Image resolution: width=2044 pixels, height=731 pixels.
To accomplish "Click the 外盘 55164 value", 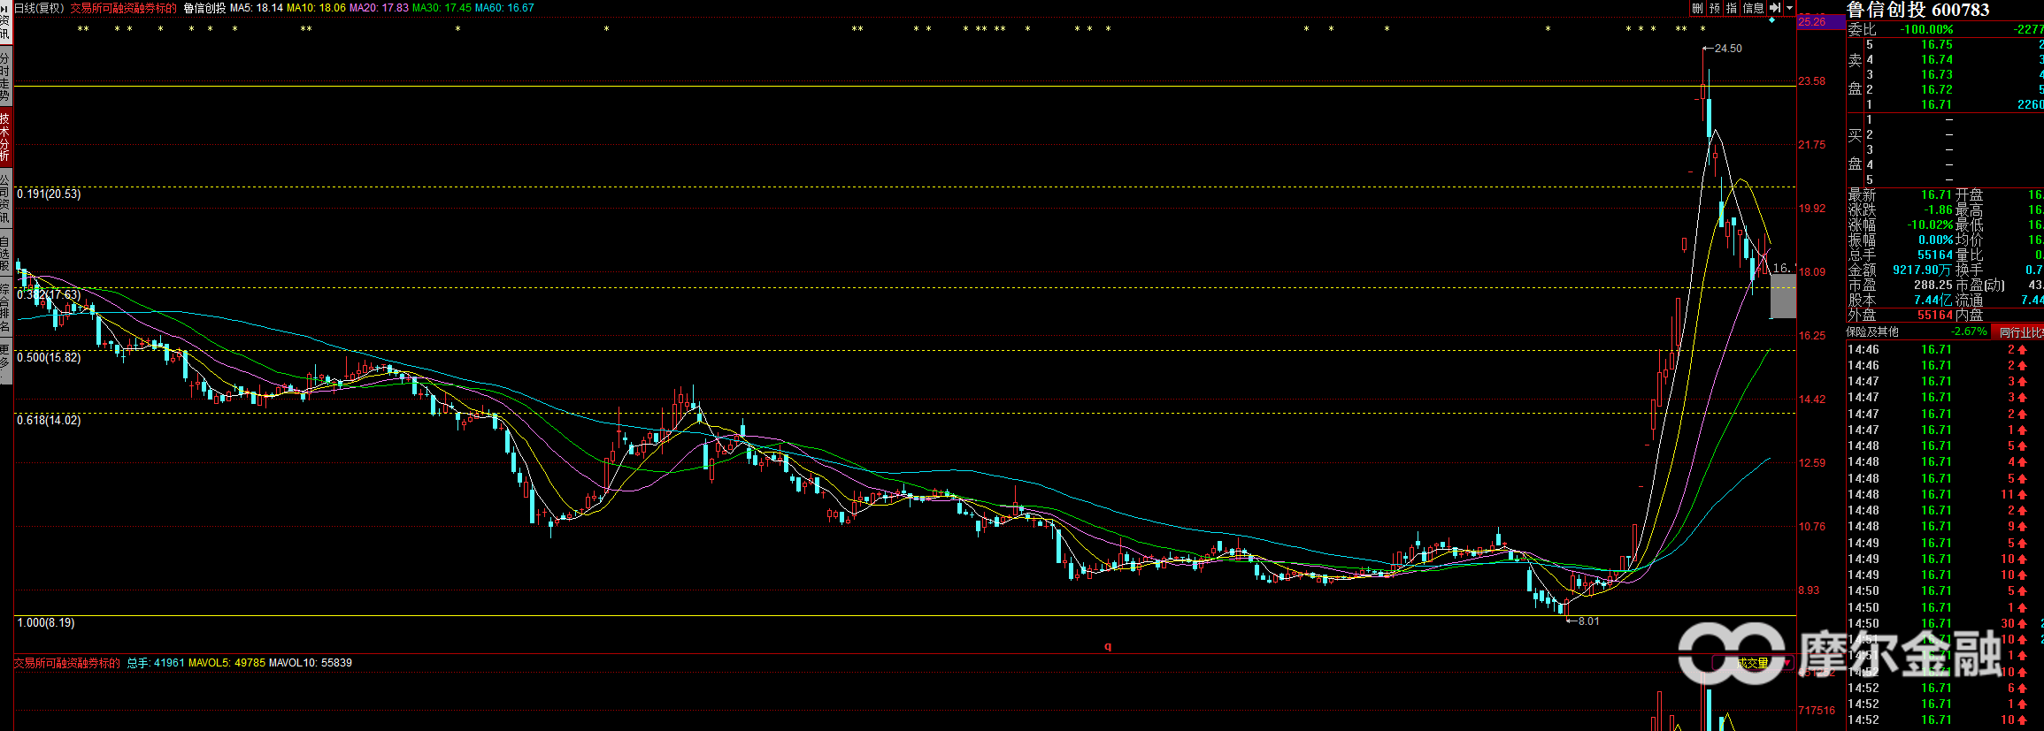I will [1935, 315].
